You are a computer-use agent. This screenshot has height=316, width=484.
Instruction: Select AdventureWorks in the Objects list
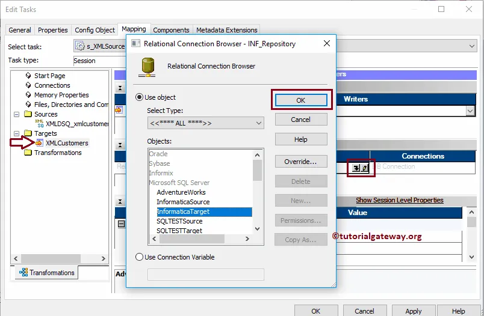[x=181, y=192]
